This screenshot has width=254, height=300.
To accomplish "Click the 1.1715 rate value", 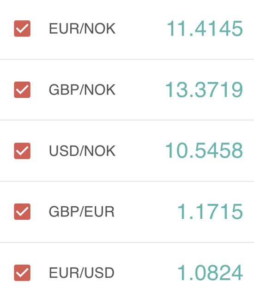I will (210, 211).
